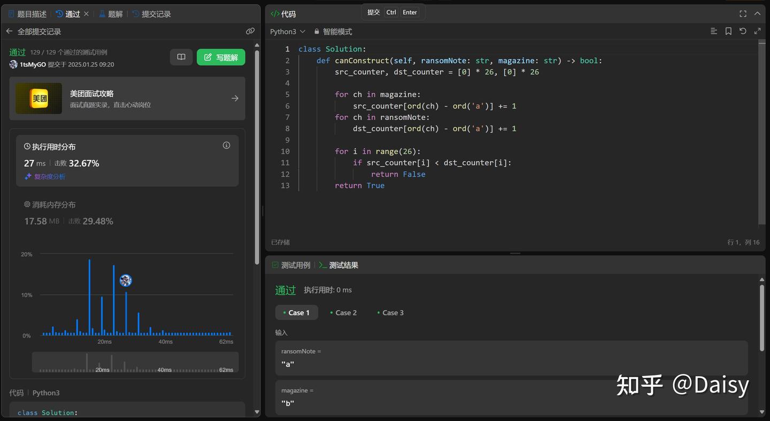The image size is (770, 421).
Task: Copy link using the chain icon beside 全部提交记录
Action: pos(250,31)
